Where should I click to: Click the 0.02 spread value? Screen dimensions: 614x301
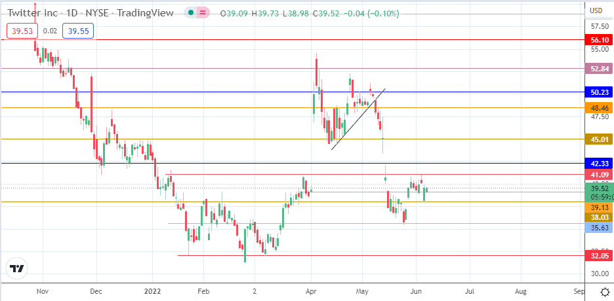tap(50, 31)
